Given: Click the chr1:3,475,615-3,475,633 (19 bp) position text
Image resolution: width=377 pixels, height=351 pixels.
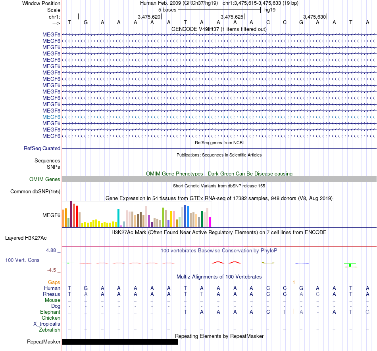Looking at the screenshot, I should tap(260, 3).
